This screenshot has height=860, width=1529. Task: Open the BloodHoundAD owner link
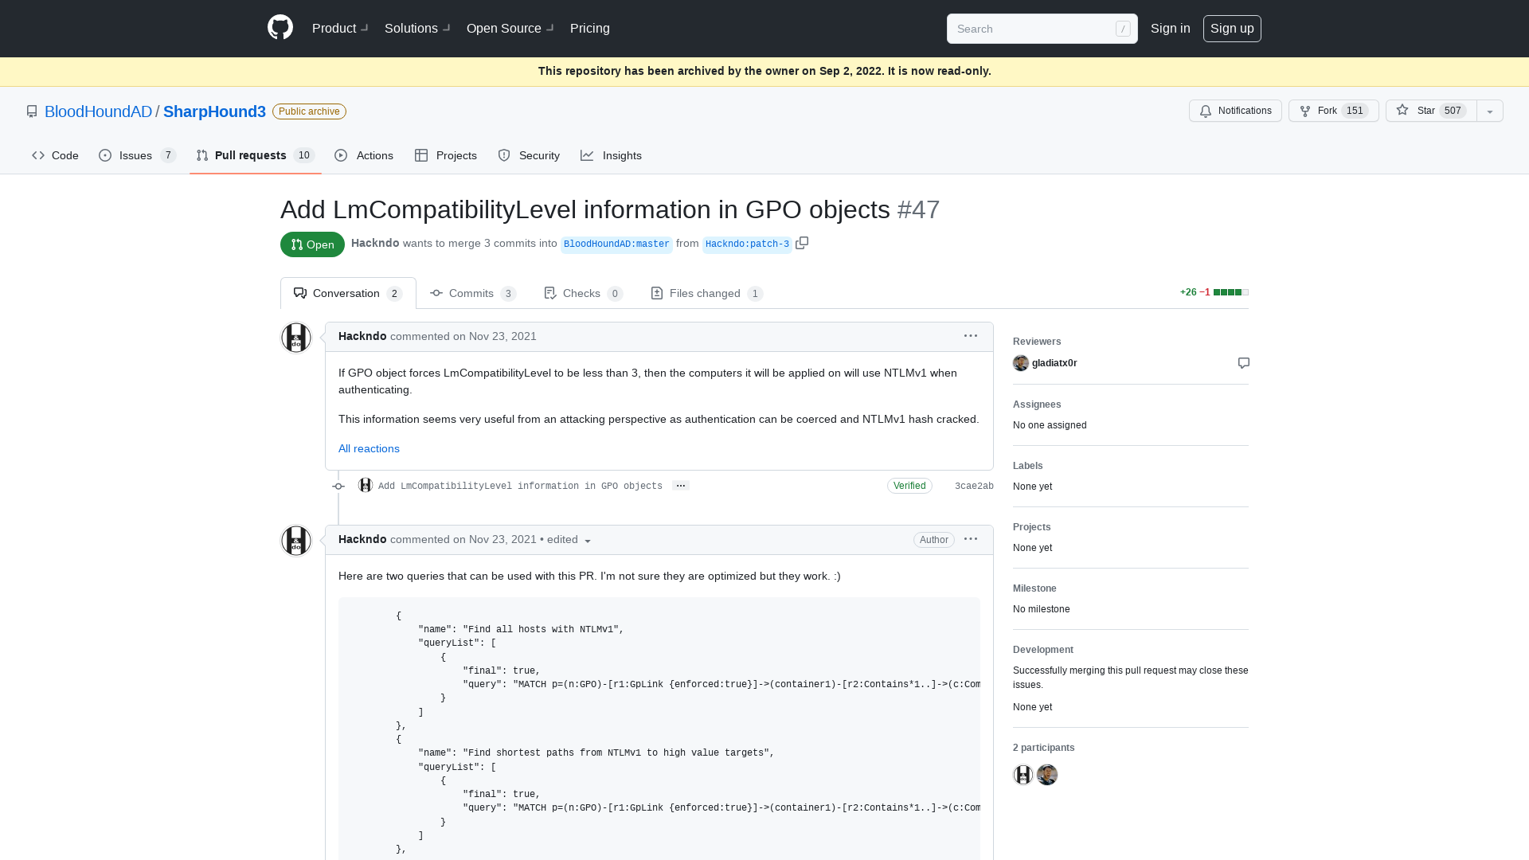coord(98,111)
